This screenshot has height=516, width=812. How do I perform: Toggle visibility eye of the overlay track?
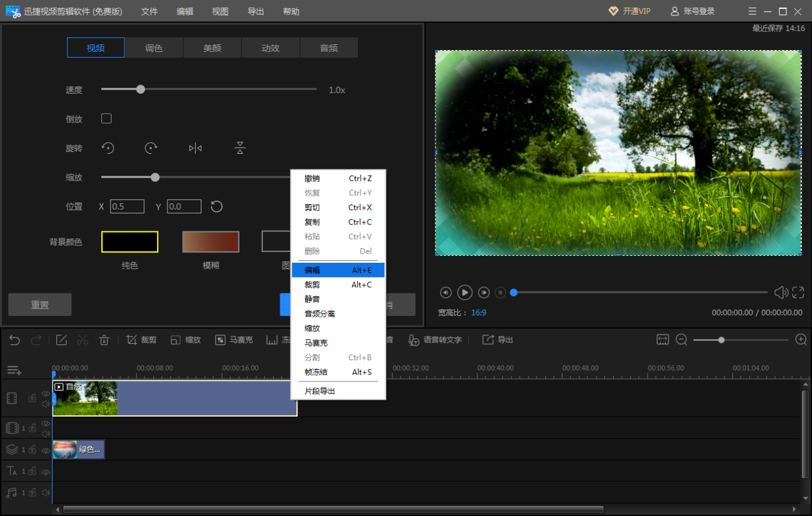pyautogui.click(x=46, y=451)
